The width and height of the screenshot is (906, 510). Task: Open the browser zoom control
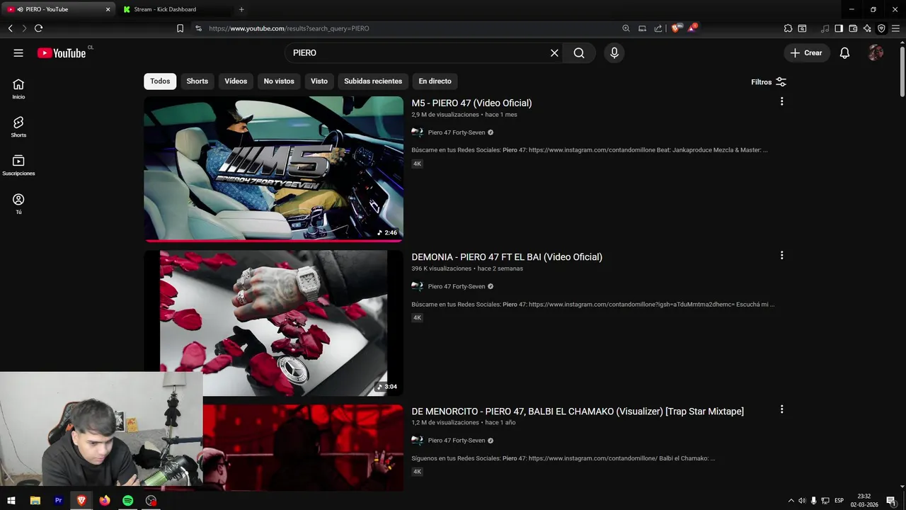coord(626,28)
